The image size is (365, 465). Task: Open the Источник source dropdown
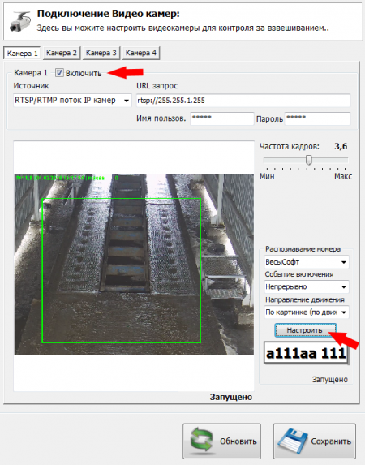[72, 101]
